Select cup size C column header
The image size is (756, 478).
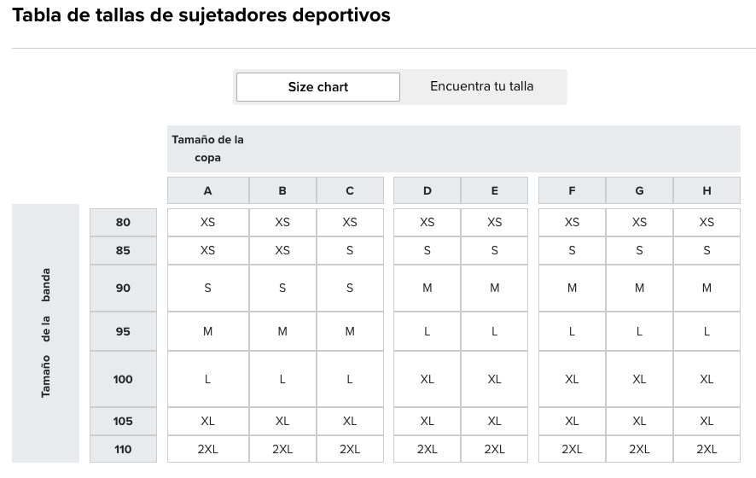350,191
